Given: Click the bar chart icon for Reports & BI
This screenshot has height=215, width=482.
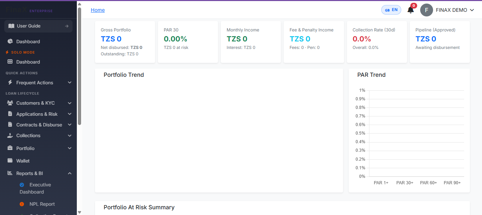Looking at the screenshot, I should tap(10, 173).
